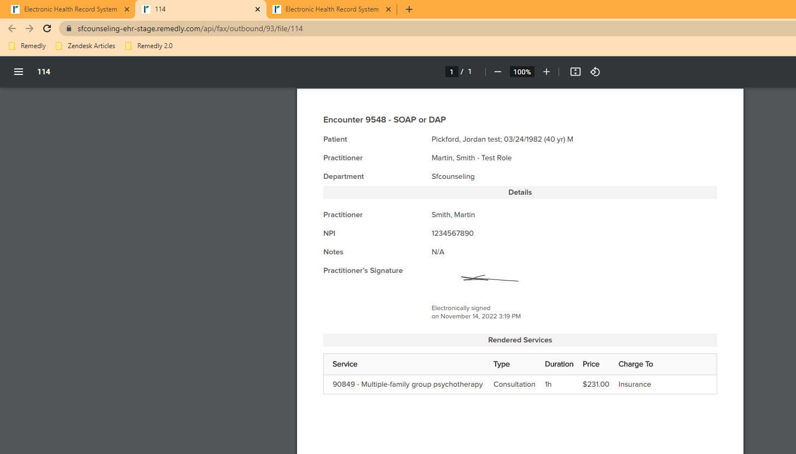
Task: Click the 100% zoom level field
Action: [x=522, y=72]
